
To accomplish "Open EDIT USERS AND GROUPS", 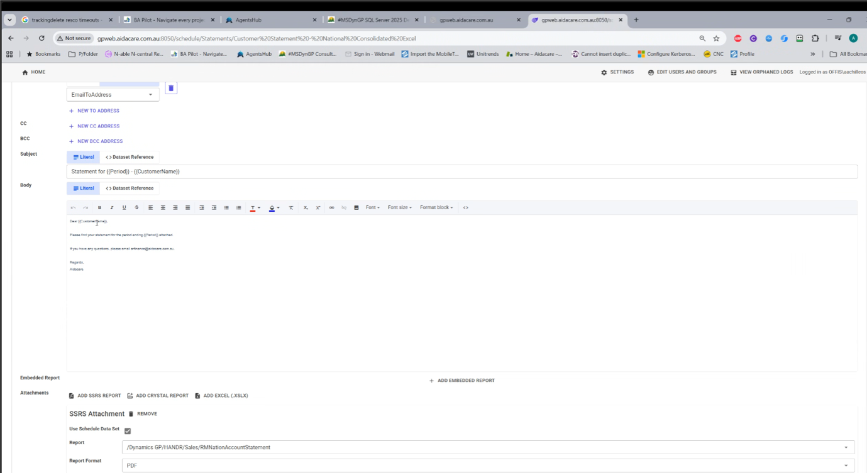I will click(x=682, y=72).
